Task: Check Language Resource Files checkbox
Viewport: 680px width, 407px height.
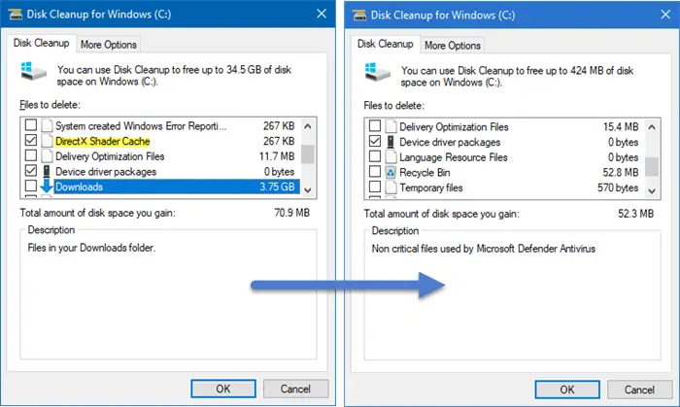Action: click(375, 156)
